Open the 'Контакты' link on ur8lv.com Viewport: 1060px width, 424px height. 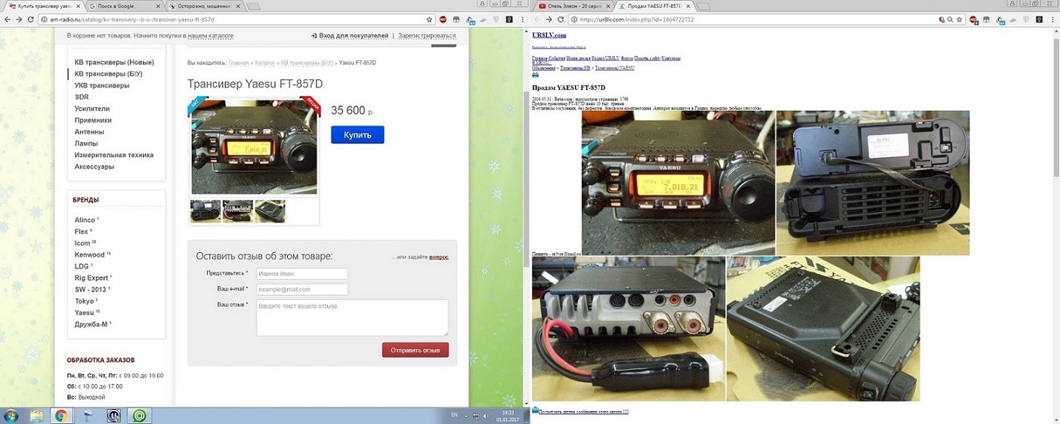671,58
